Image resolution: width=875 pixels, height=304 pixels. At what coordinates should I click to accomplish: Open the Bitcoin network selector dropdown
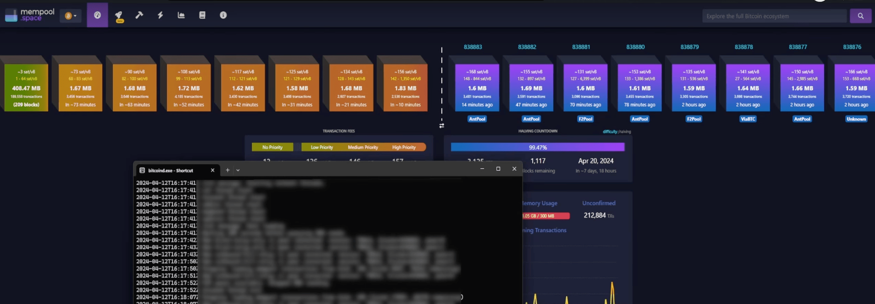click(x=71, y=16)
